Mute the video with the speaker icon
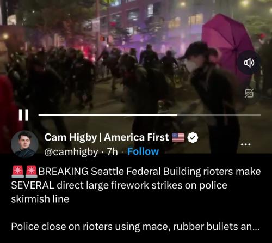The height and width of the screenshot is (243, 272). point(249,63)
